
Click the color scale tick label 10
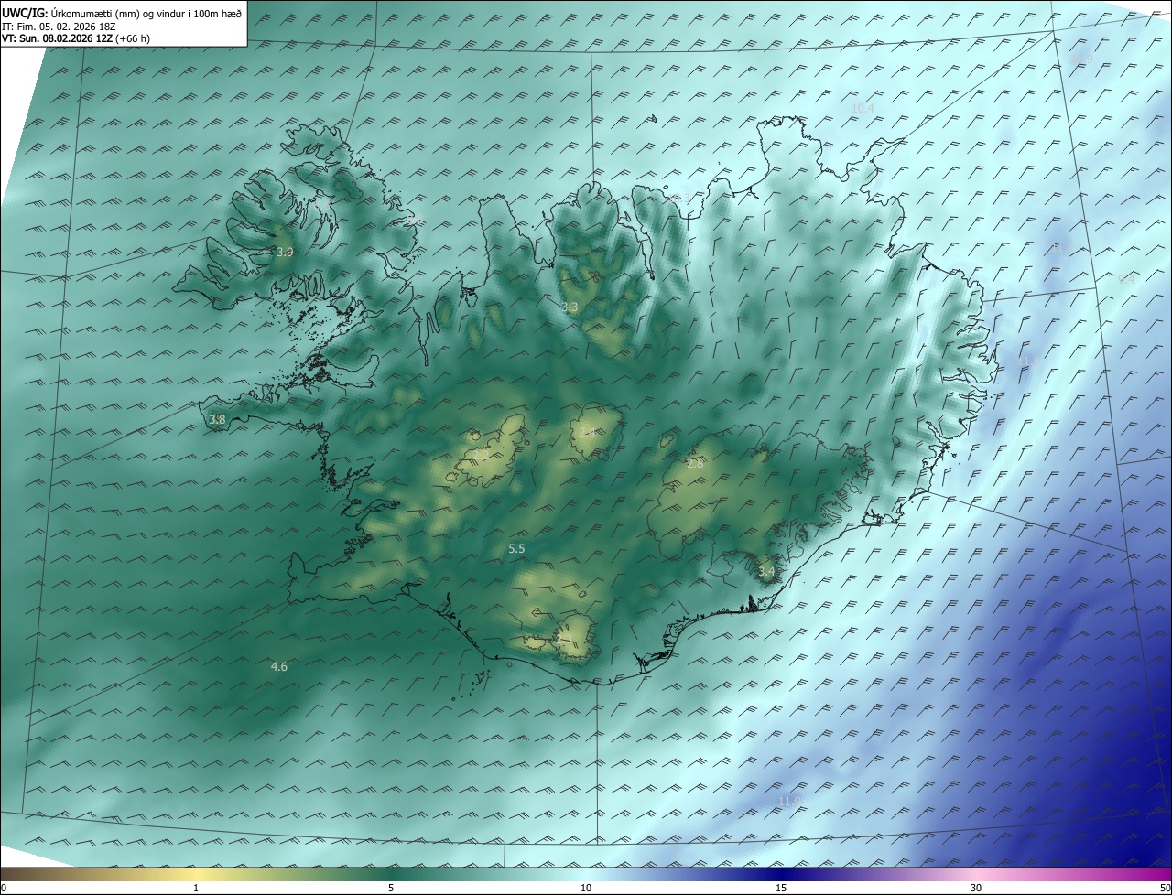coord(586,888)
